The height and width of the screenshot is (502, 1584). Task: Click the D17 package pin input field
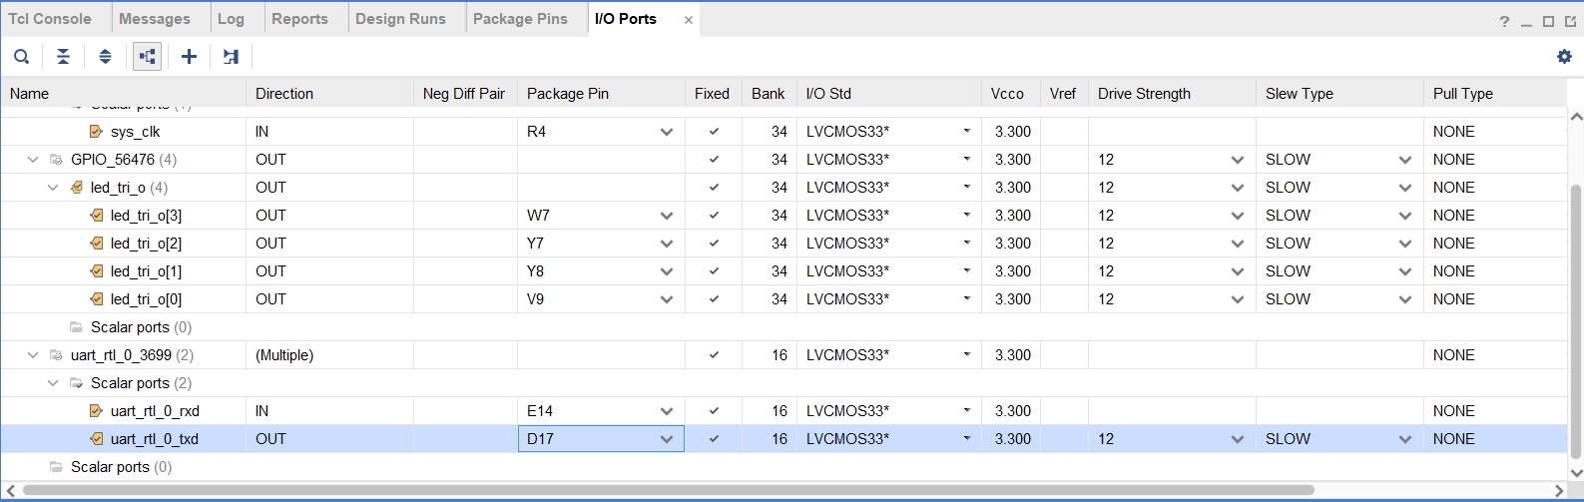(587, 439)
